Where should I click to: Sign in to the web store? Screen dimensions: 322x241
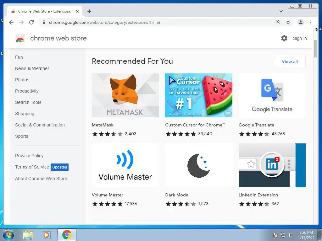(300, 38)
